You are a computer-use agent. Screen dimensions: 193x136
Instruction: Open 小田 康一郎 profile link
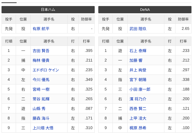pyautogui.click(x=140, y=89)
